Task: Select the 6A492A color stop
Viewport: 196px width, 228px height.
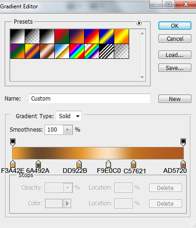Action: click(38, 164)
